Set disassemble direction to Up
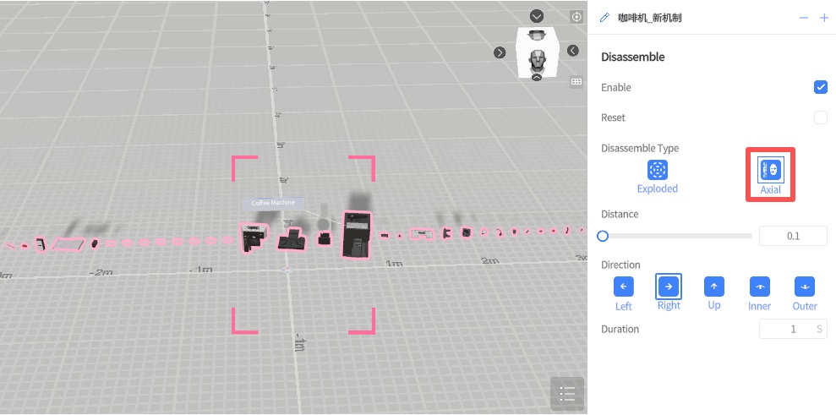 pos(714,286)
